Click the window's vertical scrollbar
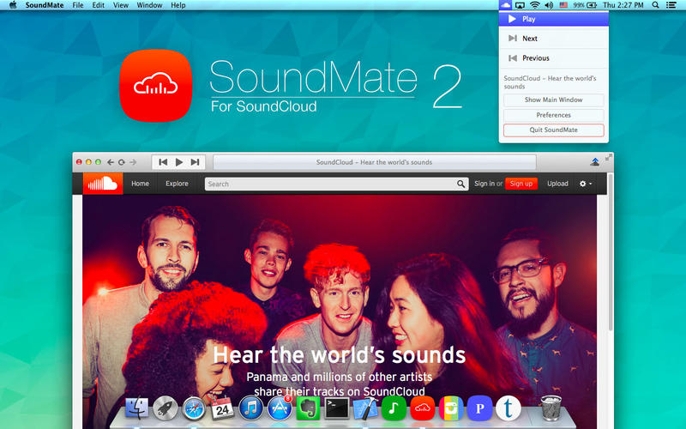This screenshot has width=686, height=429. click(610, 251)
